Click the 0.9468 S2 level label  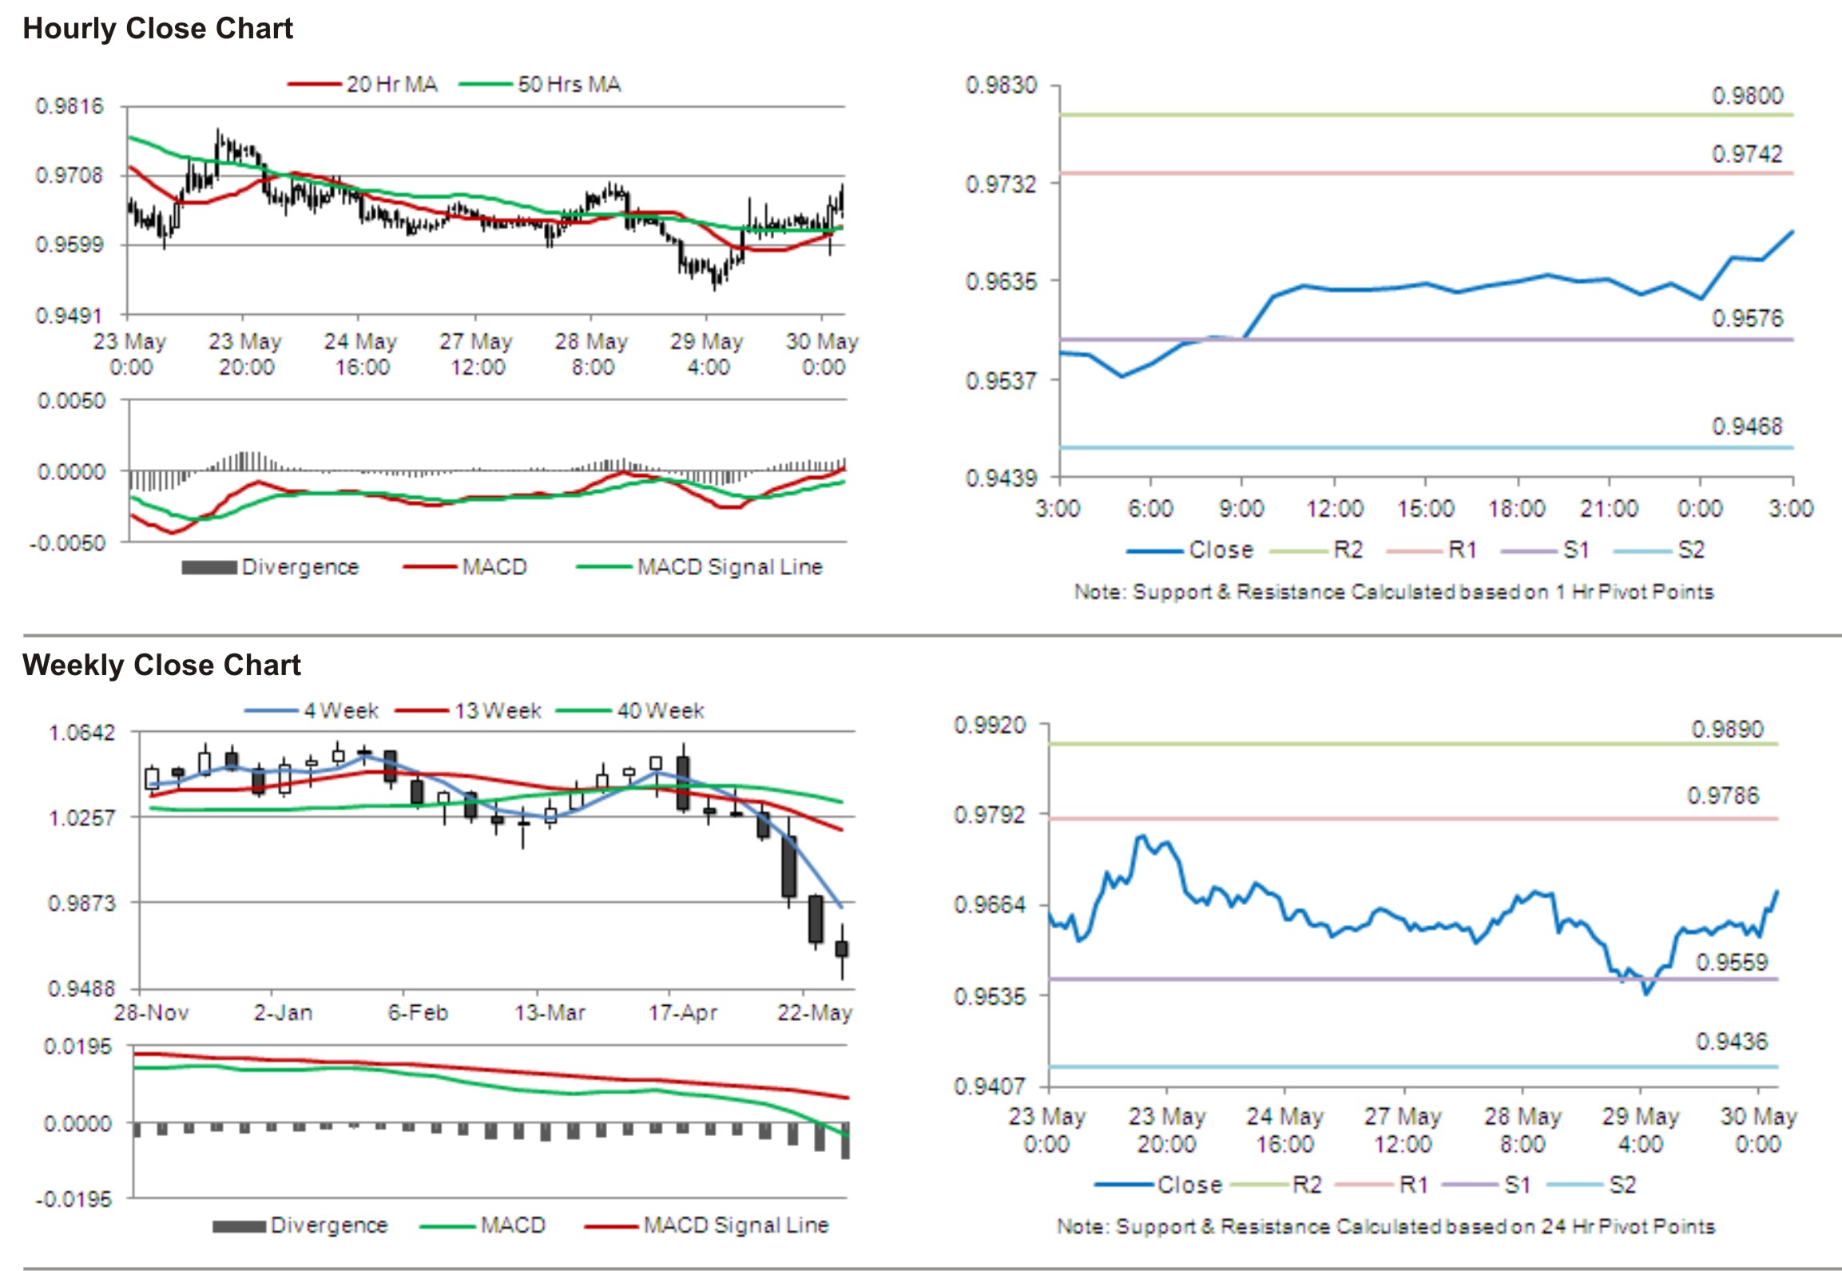click(x=1747, y=427)
